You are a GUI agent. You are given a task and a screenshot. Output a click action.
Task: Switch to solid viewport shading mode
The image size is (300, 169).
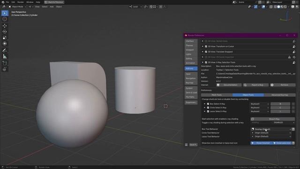[278, 7]
